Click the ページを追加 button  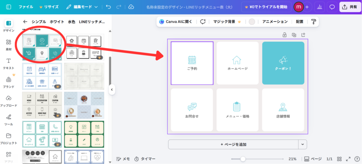[233, 144]
